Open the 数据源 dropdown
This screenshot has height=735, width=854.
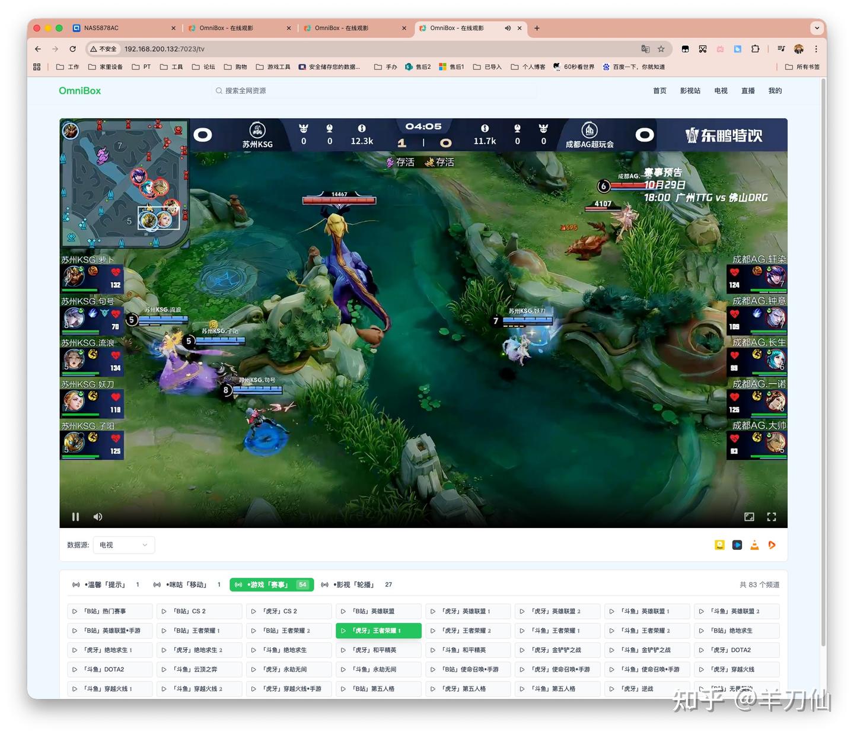[123, 545]
